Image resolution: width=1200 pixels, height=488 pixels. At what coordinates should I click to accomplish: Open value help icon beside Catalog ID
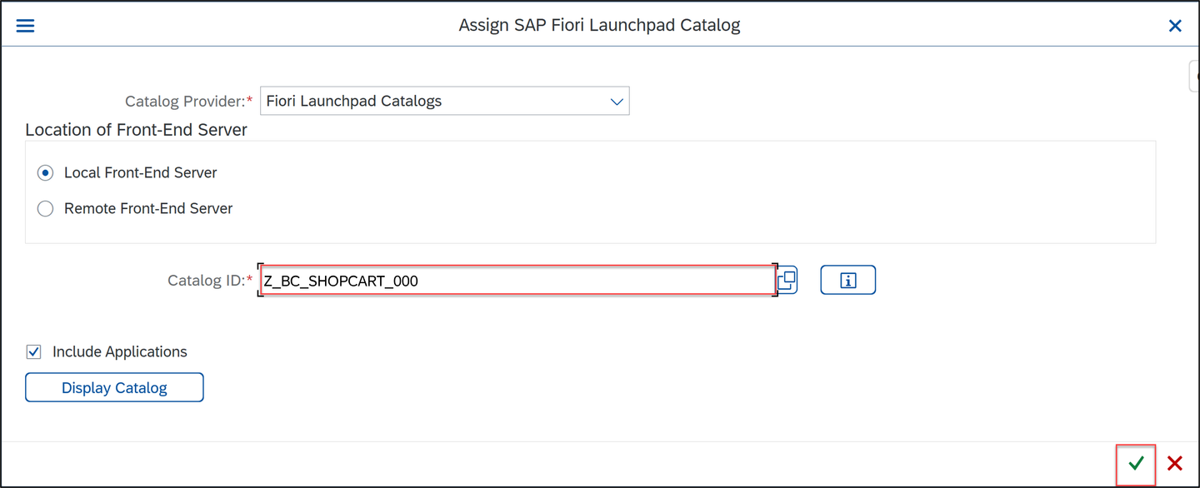787,281
